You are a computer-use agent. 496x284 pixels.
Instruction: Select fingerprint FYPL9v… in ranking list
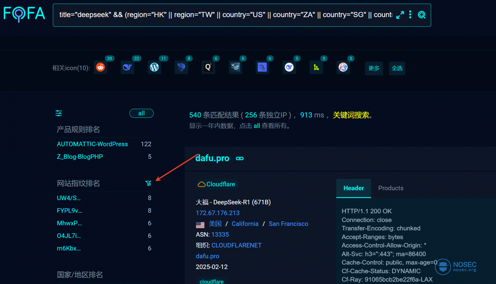click(x=70, y=211)
